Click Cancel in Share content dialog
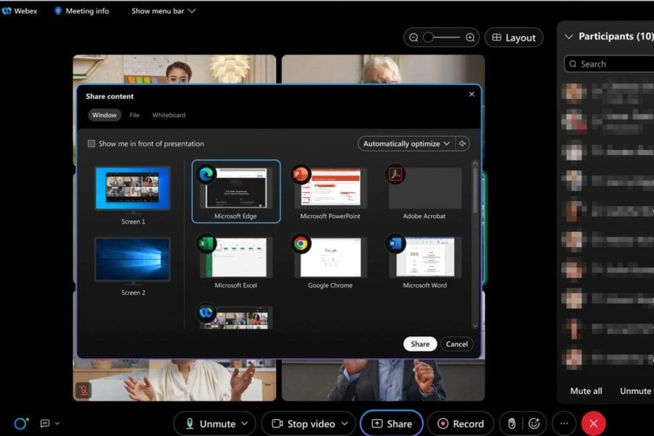654x436 pixels. click(457, 344)
